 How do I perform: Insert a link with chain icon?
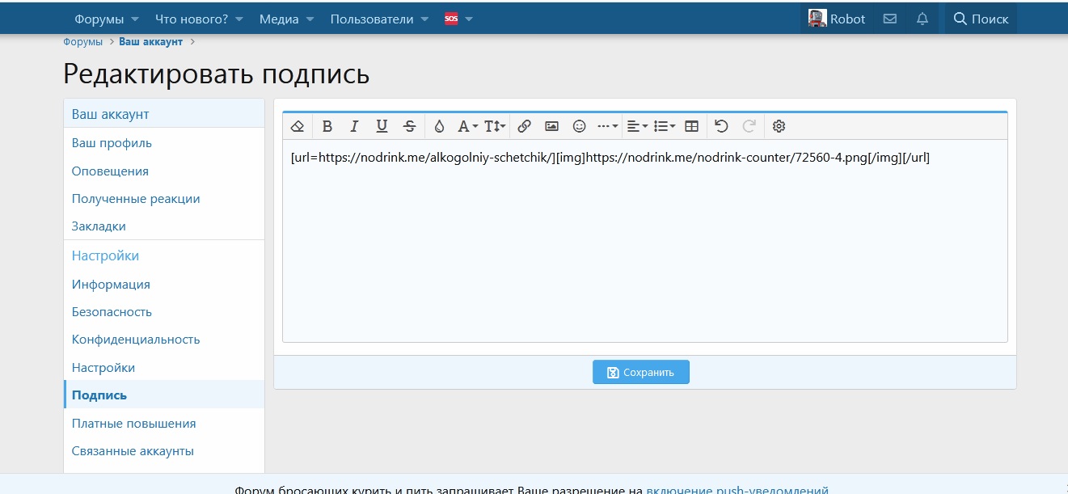(524, 126)
